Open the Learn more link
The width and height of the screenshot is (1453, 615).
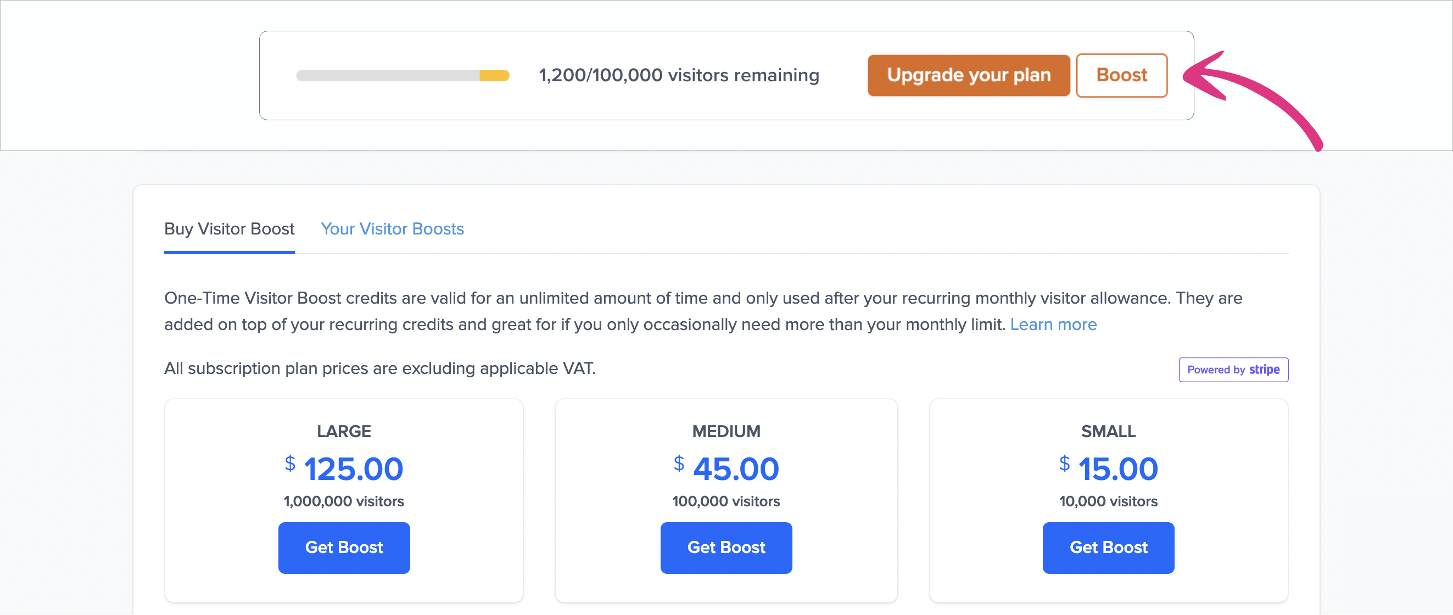tap(1053, 325)
